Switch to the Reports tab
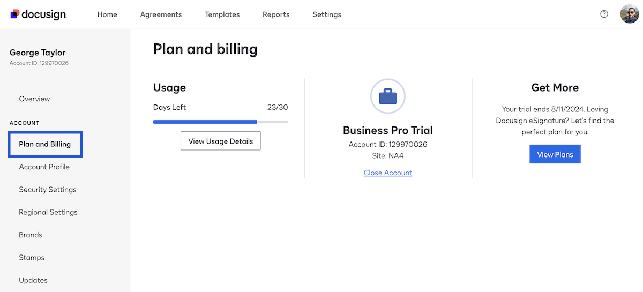643x292 pixels. 276,14
